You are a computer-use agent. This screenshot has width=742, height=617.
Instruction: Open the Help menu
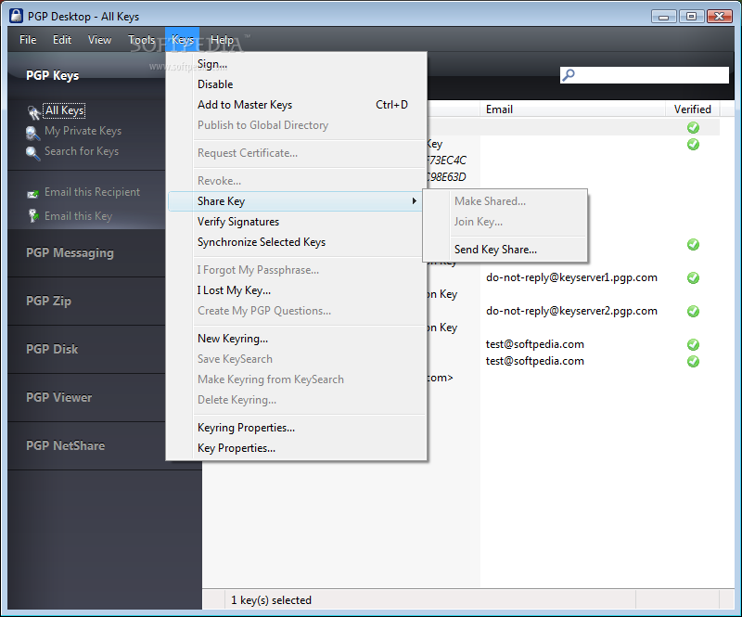(x=222, y=40)
